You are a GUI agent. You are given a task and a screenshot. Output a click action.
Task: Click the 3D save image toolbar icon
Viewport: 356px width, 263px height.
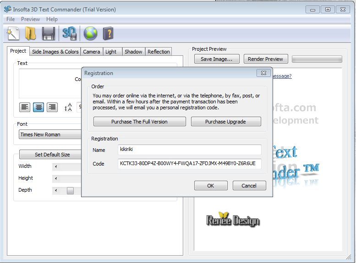tap(70, 33)
